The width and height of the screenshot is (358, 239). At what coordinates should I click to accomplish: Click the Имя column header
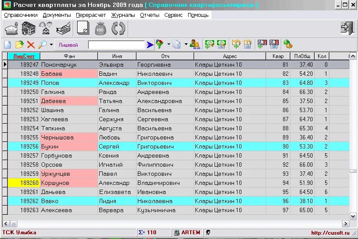pyautogui.click(x=117, y=56)
